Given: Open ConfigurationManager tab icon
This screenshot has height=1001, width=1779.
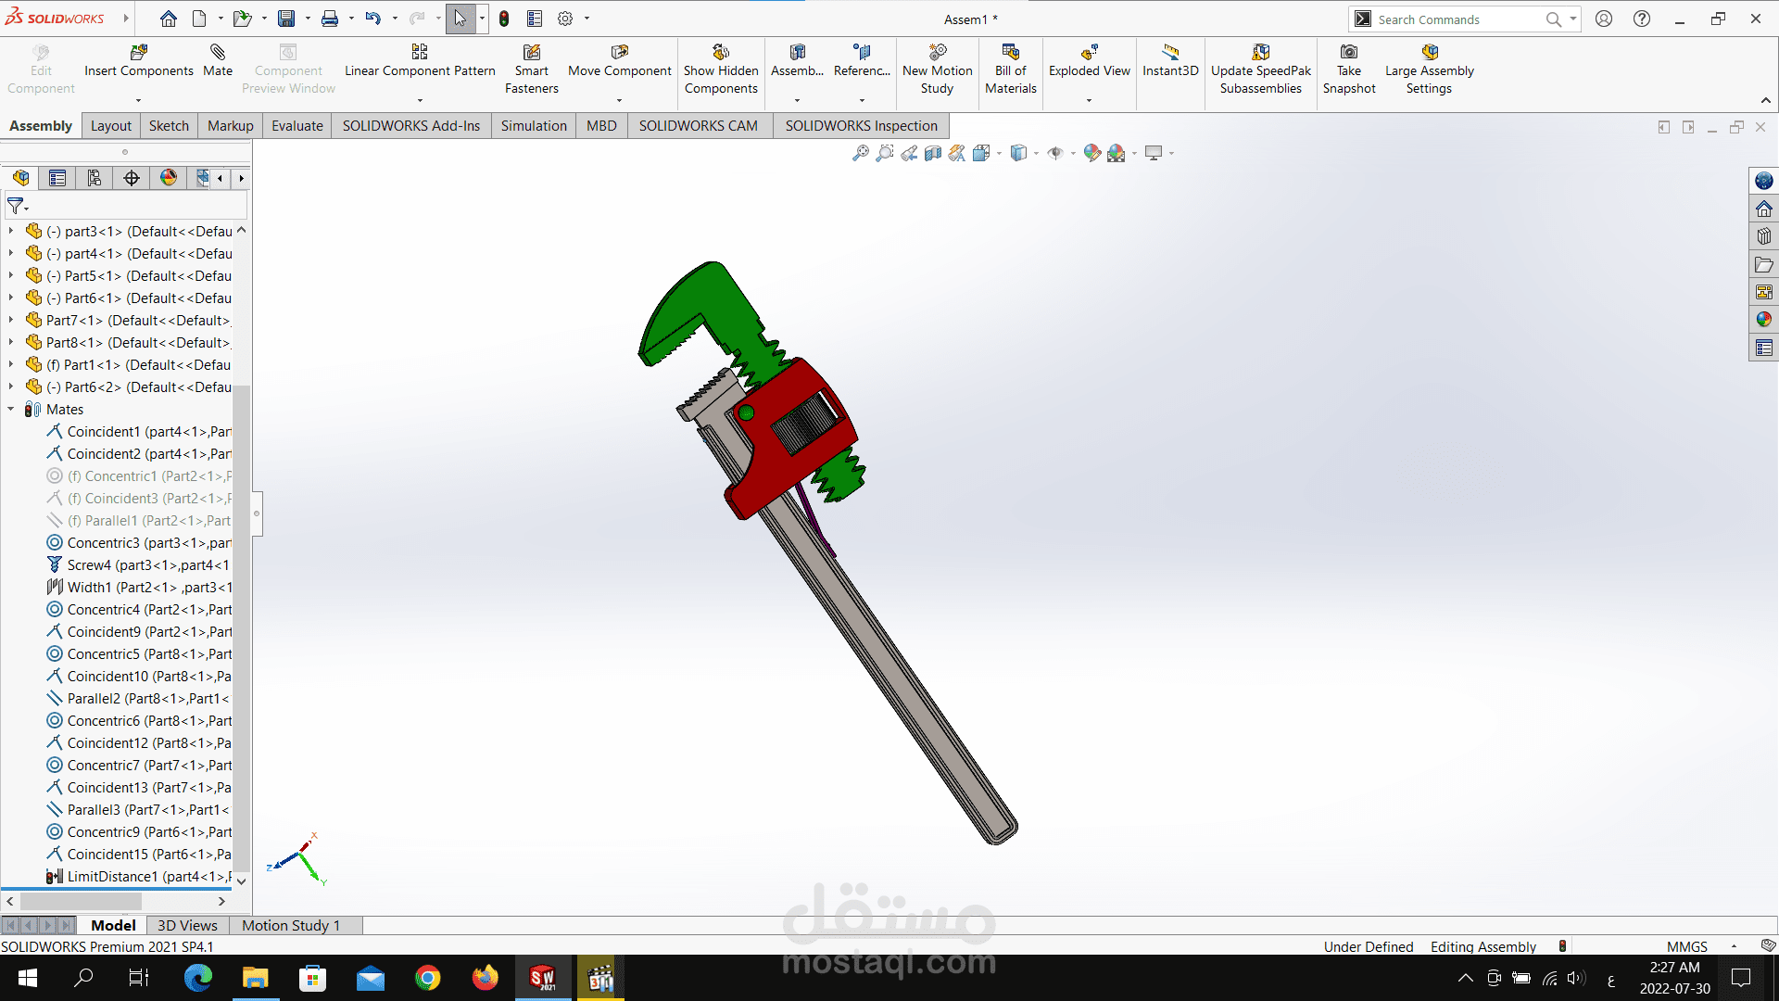Looking at the screenshot, I should click(x=95, y=178).
